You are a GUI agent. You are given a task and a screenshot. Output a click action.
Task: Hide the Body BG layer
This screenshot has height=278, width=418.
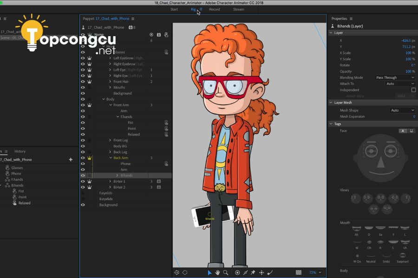83,146
